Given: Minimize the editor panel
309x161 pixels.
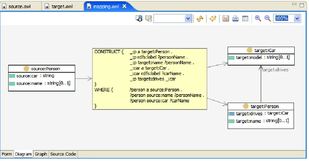Looking at the screenshot, I should tap(294, 4).
